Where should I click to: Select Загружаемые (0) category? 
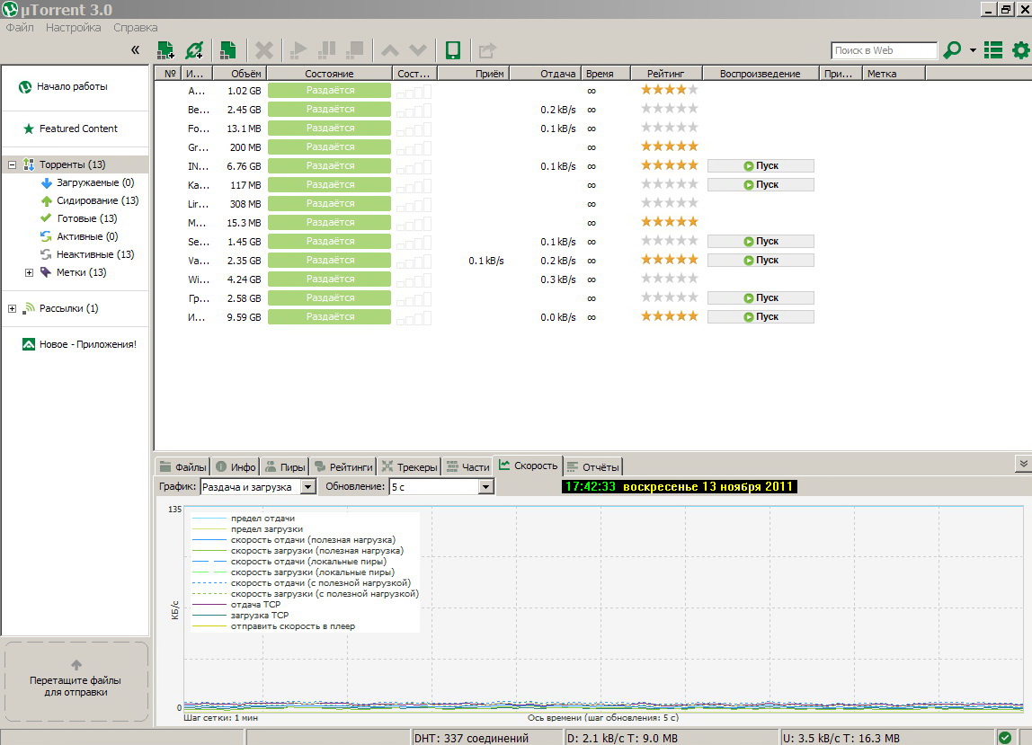click(x=94, y=182)
